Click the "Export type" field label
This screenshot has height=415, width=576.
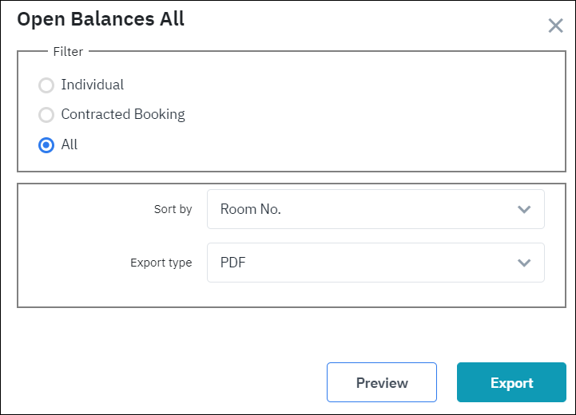pos(161,263)
